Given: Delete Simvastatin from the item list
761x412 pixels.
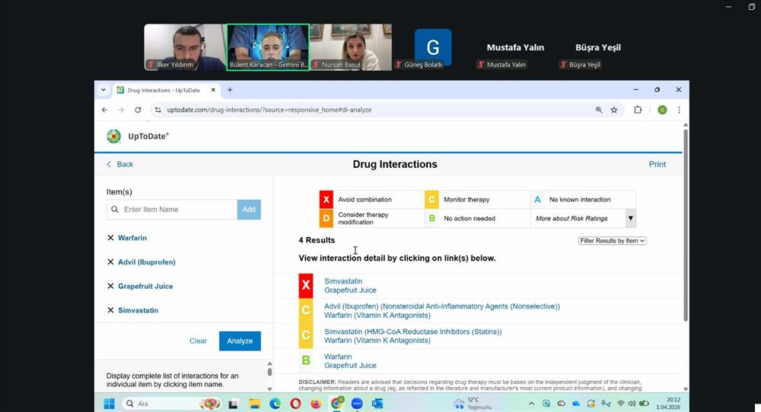Looking at the screenshot, I should pos(111,310).
